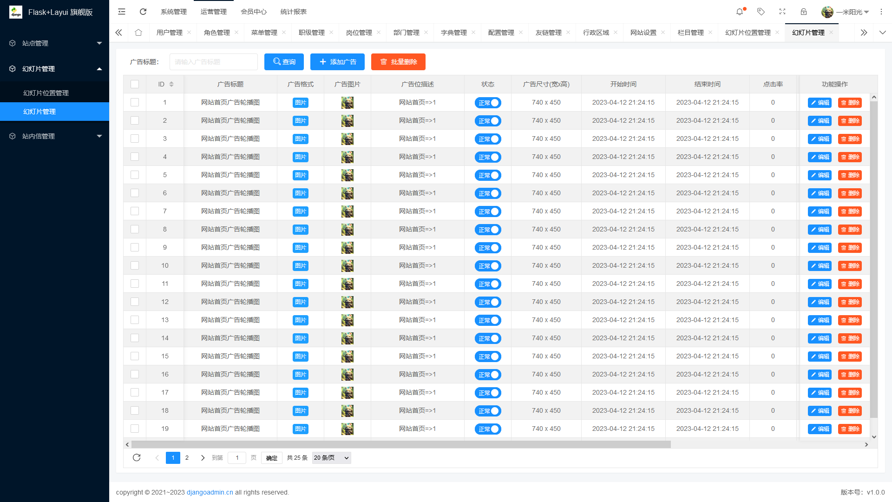Click the tag icon in the header
Viewport: 892px width, 502px height.
click(761, 12)
